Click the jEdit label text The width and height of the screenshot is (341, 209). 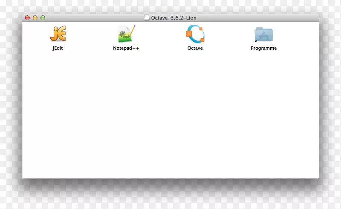pyautogui.click(x=58, y=48)
